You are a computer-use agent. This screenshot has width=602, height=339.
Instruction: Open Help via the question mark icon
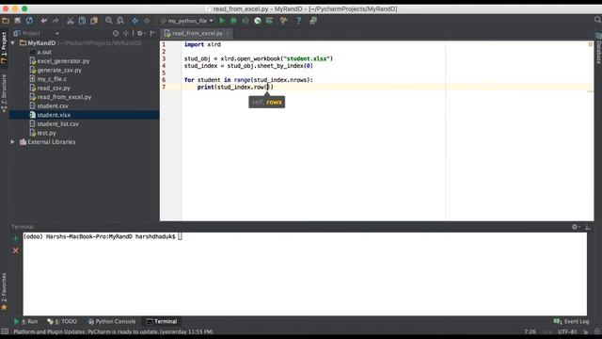298,21
